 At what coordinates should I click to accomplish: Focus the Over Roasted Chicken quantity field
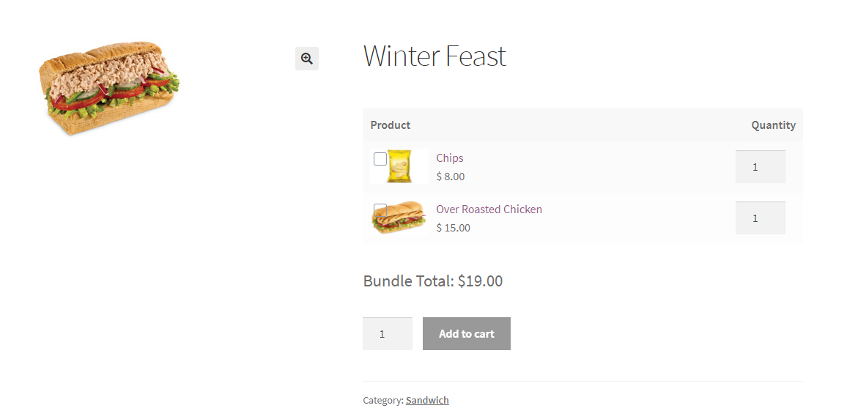[x=760, y=218]
